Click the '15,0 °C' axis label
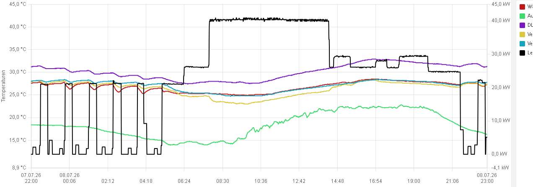 [18, 140]
